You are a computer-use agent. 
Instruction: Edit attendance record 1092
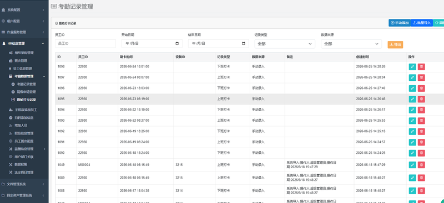click(412, 131)
